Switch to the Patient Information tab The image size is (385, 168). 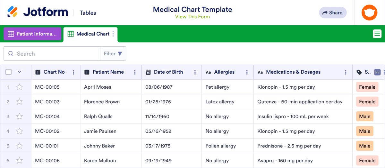click(32, 34)
